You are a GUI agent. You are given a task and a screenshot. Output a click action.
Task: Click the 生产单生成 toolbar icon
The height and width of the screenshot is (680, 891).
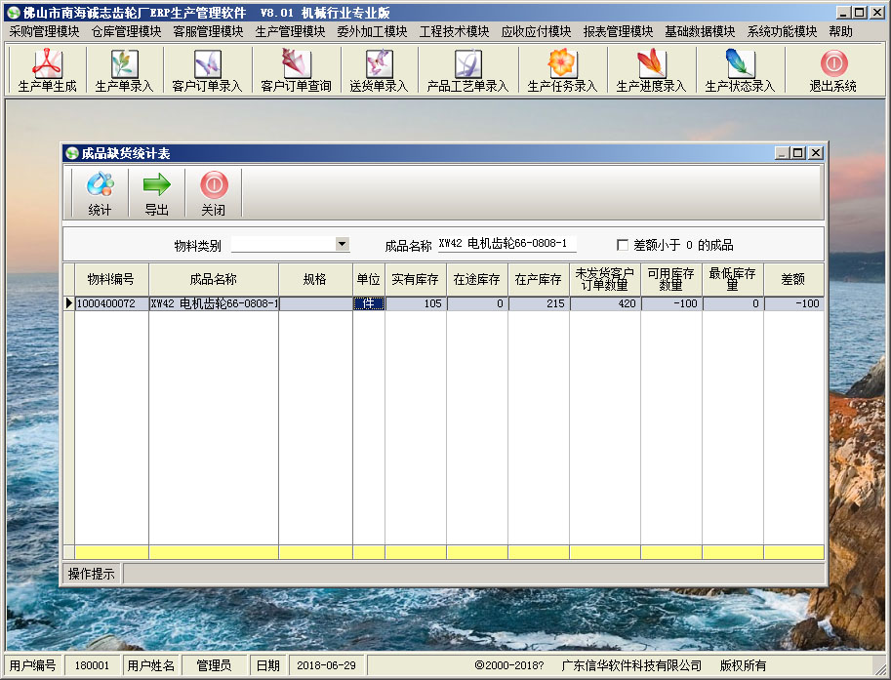click(x=47, y=69)
